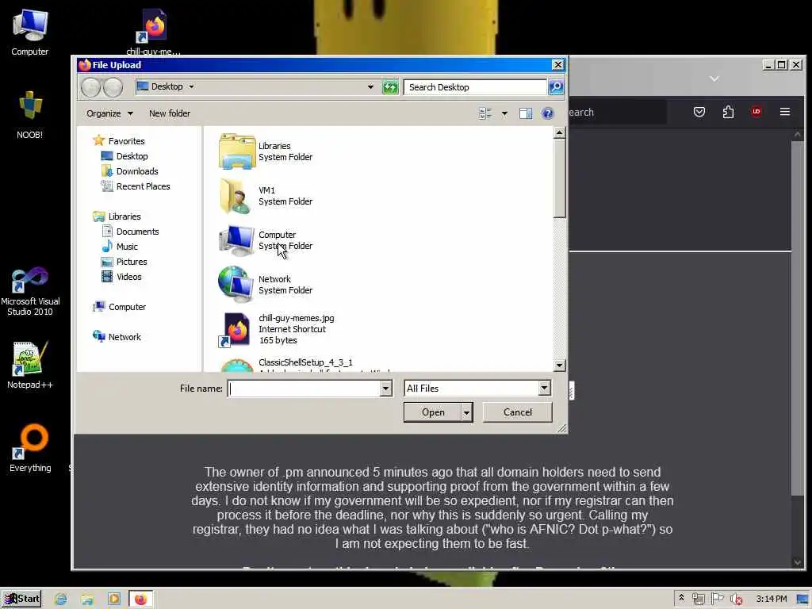812x609 pixels.
Task: Click the Open split button arrow
Action: (466, 412)
